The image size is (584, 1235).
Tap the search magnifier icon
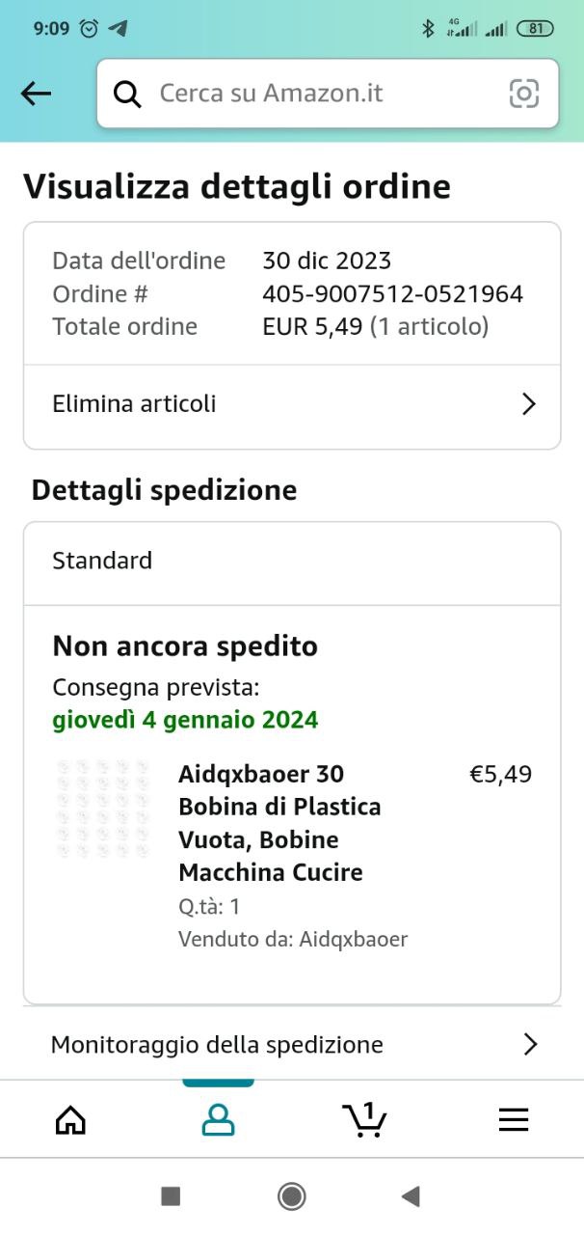pyautogui.click(x=127, y=94)
